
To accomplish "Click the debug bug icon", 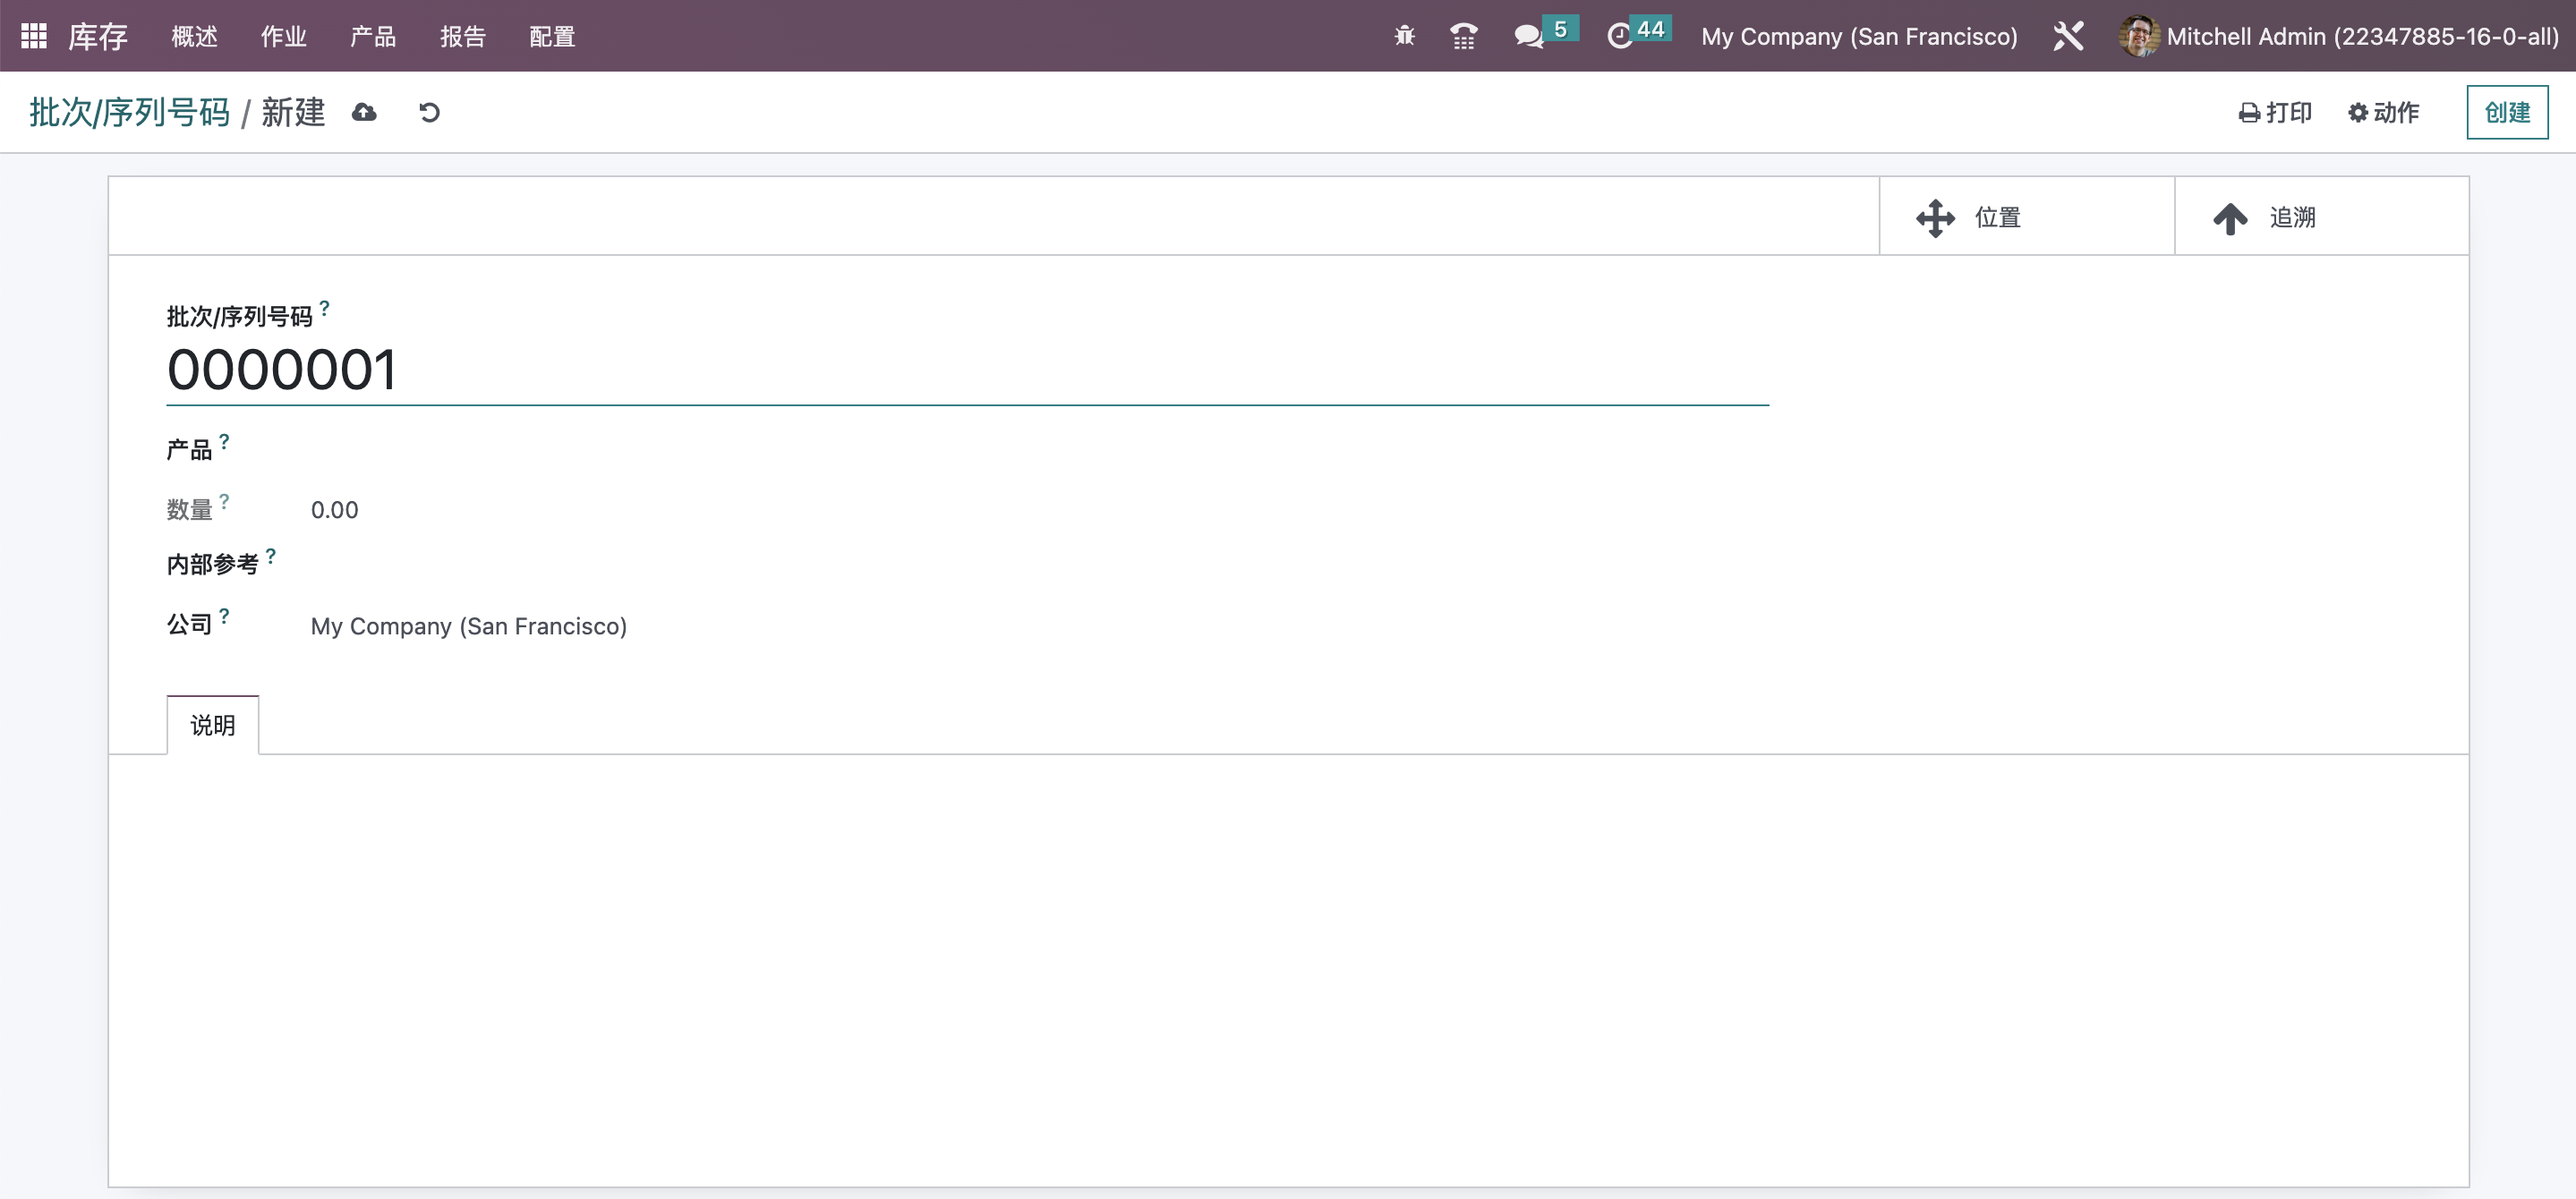I will point(1404,36).
